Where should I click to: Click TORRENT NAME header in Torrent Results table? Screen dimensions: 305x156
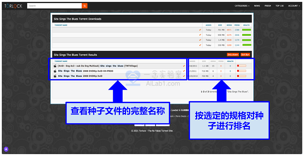(61, 61)
